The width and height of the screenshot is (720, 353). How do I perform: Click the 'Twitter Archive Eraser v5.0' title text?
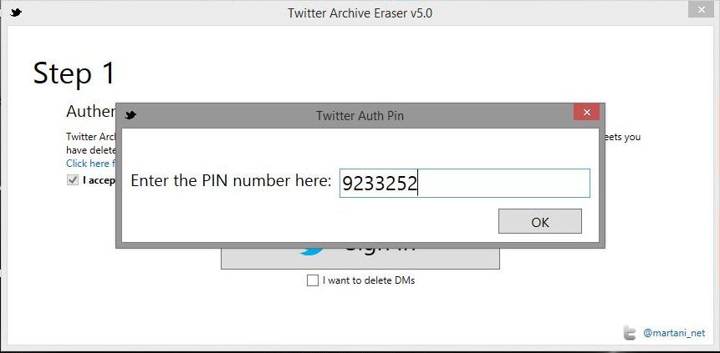point(360,13)
